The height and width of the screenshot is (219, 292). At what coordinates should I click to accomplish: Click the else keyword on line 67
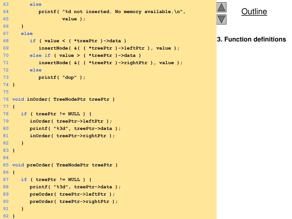[27, 34]
